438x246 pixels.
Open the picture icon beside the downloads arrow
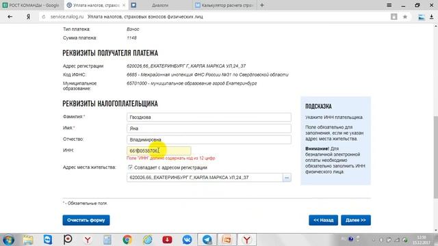tap(422, 17)
